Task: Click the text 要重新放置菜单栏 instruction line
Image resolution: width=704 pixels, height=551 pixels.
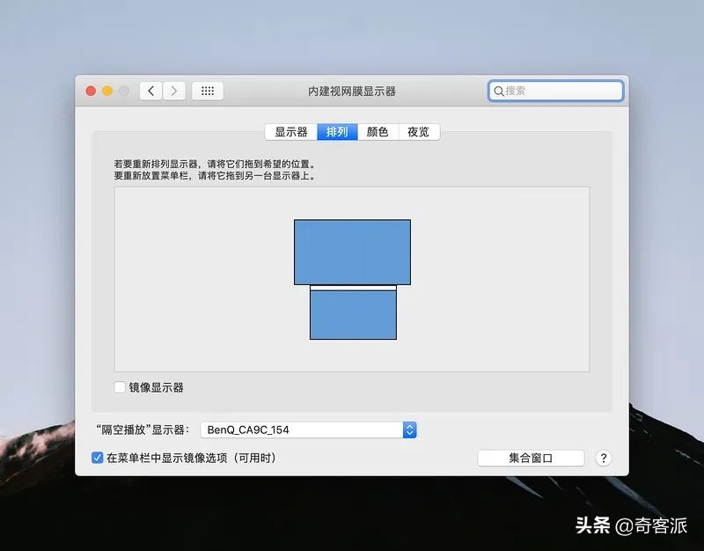Action: 215,175
